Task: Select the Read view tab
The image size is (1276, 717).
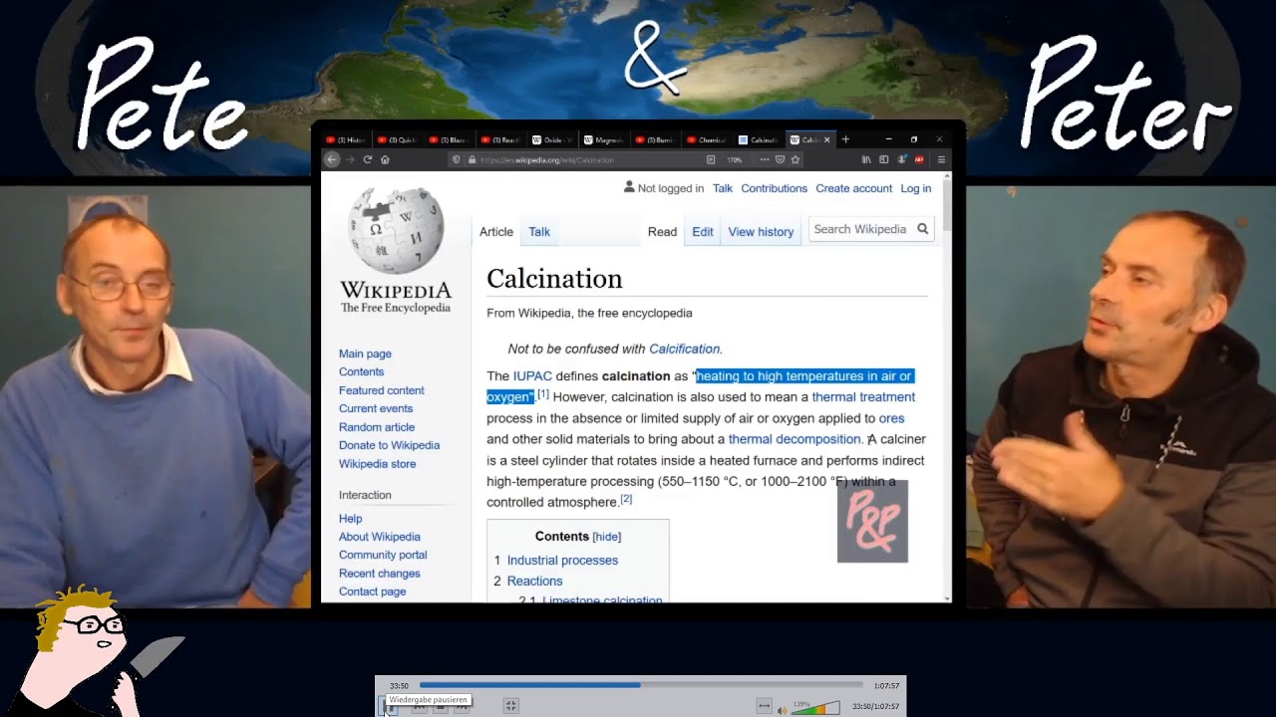Action: (662, 232)
